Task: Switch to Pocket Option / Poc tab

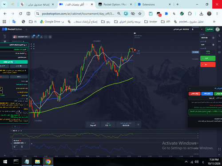Action: [x=115, y=4]
